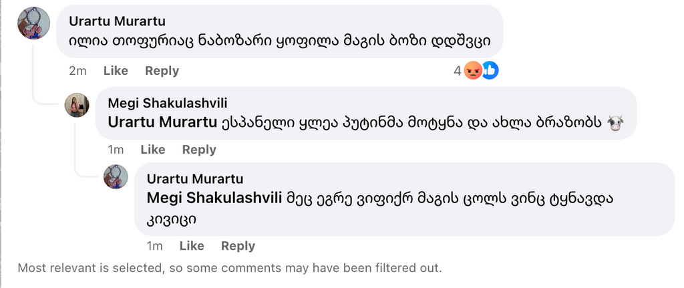684x288 pixels.
Task: Click the cow emoji in Megi's comment
Action: tap(615, 123)
